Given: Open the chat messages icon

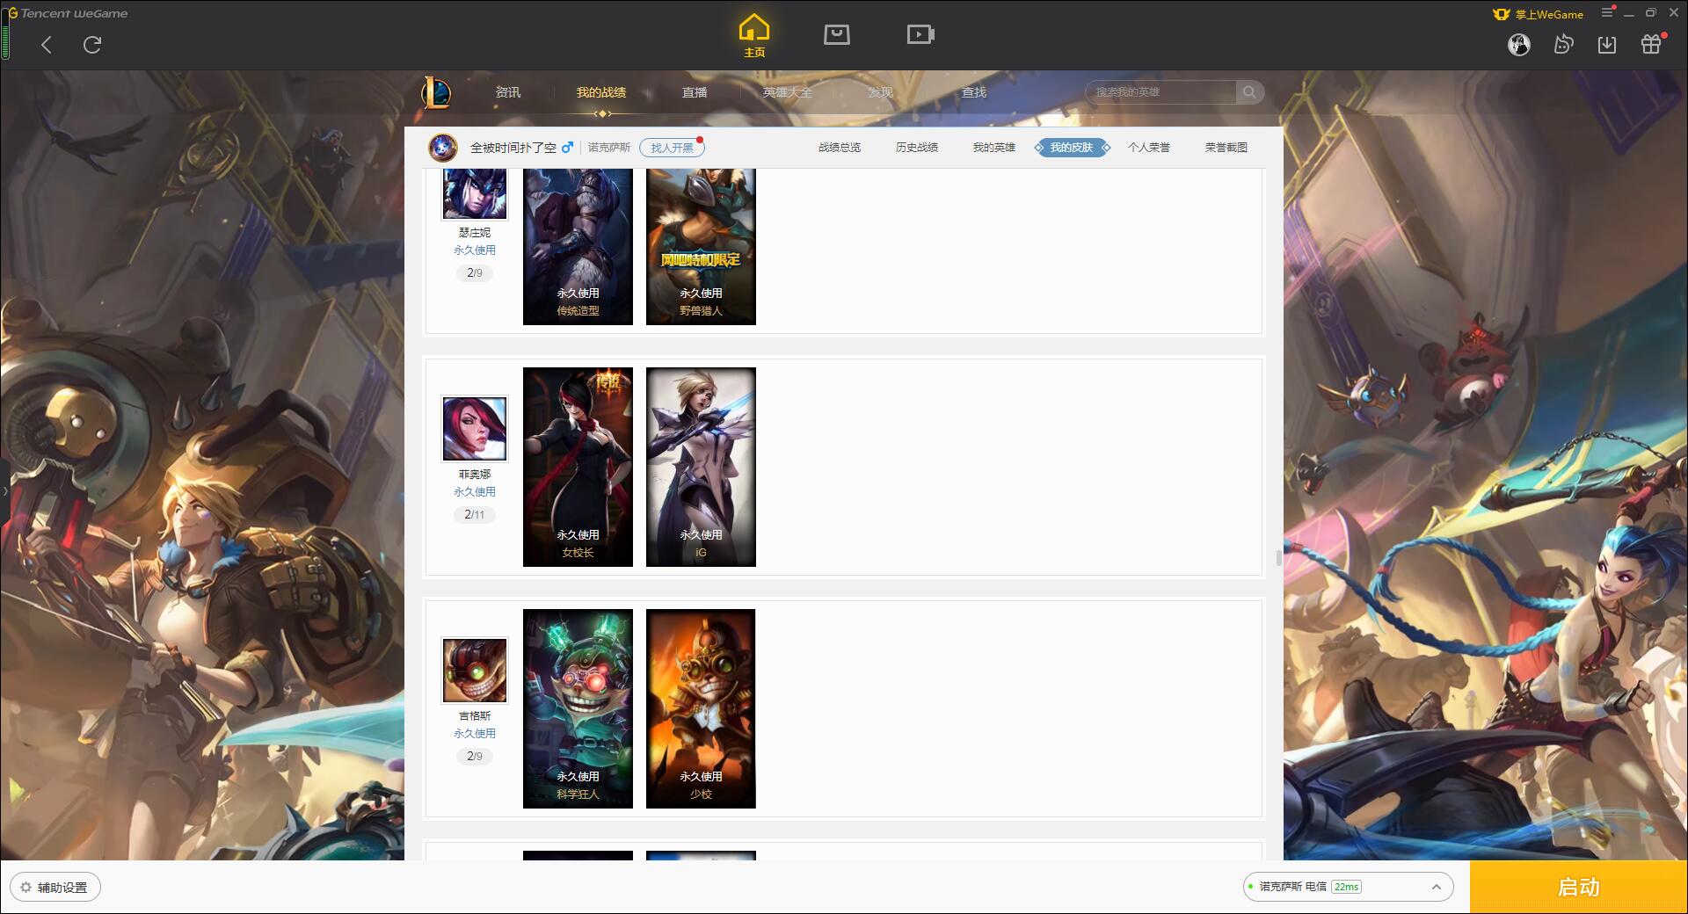Looking at the screenshot, I should 1563,44.
